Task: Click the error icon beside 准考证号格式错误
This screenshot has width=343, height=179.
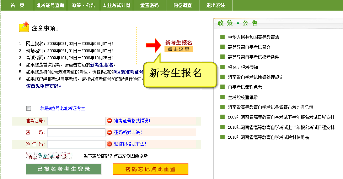Action: coord(109,121)
